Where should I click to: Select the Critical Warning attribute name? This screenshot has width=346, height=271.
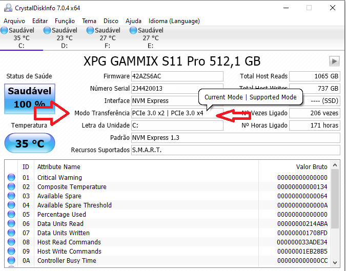(59, 177)
